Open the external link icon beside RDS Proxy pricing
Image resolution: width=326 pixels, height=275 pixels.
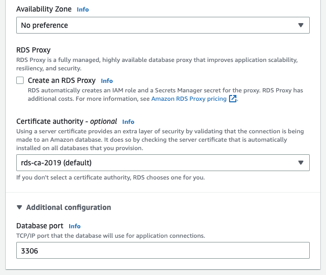[233, 99]
